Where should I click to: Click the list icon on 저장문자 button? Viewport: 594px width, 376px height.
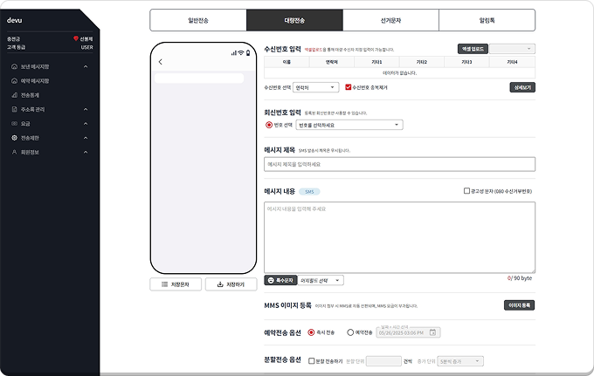pyautogui.click(x=165, y=284)
